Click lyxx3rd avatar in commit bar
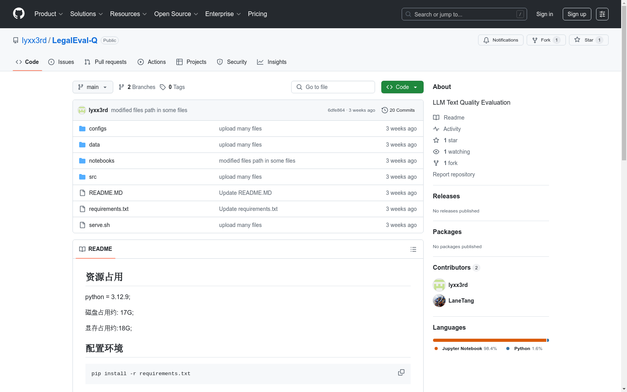The width and height of the screenshot is (627, 392). click(x=82, y=110)
